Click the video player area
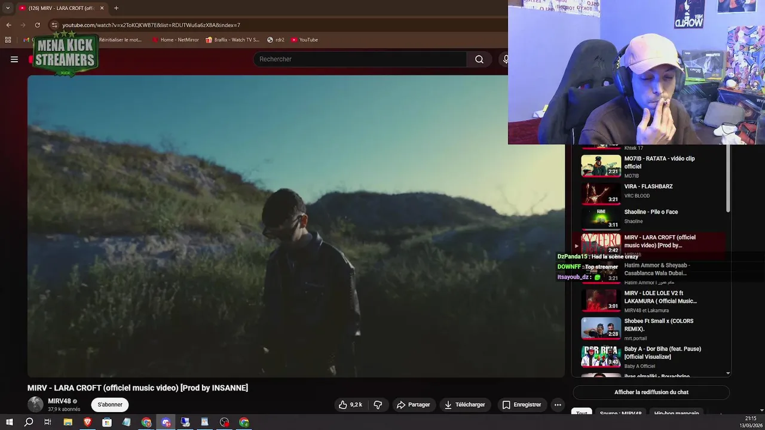This screenshot has width=765, height=430. 296,226
